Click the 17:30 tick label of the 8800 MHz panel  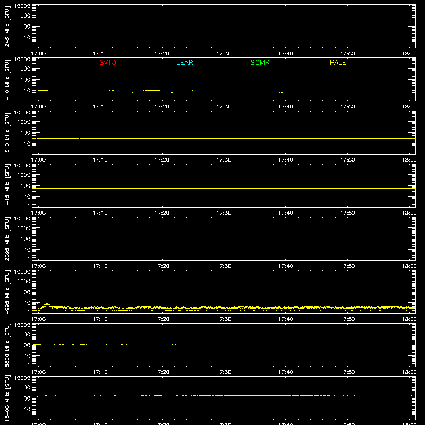pyautogui.click(x=224, y=372)
